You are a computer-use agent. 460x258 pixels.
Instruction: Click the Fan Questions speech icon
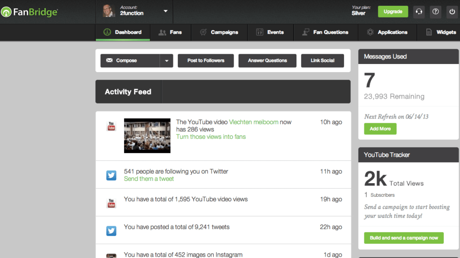305,32
